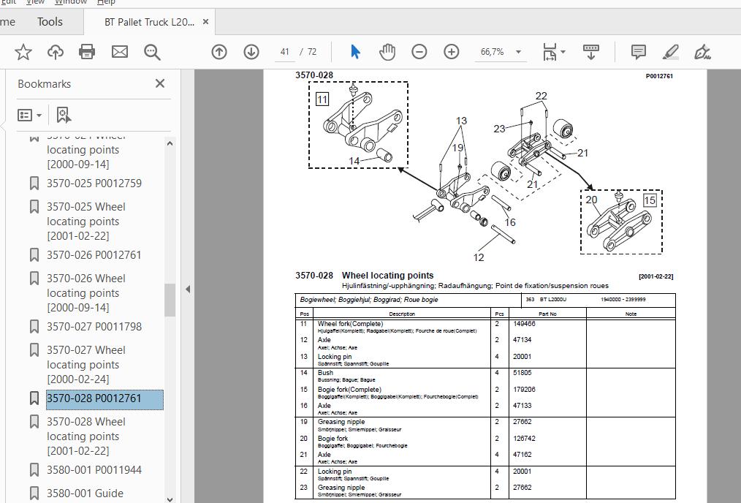Go to next page arrow
Viewport: 741px width, 503px height.
click(251, 51)
